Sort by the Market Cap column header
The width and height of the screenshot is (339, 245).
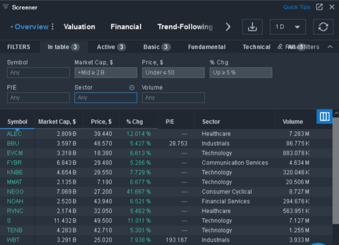(57, 122)
